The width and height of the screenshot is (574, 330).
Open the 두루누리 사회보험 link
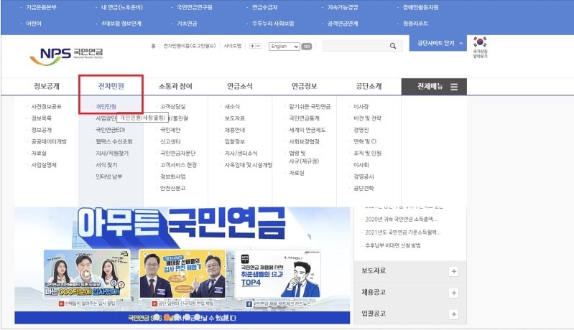(x=273, y=24)
